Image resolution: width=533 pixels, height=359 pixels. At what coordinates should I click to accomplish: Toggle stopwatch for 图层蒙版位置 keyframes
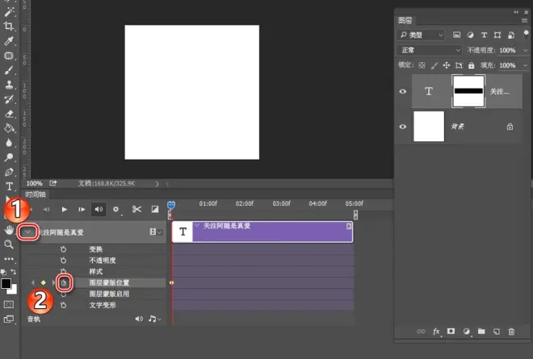[x=64, y=282]
